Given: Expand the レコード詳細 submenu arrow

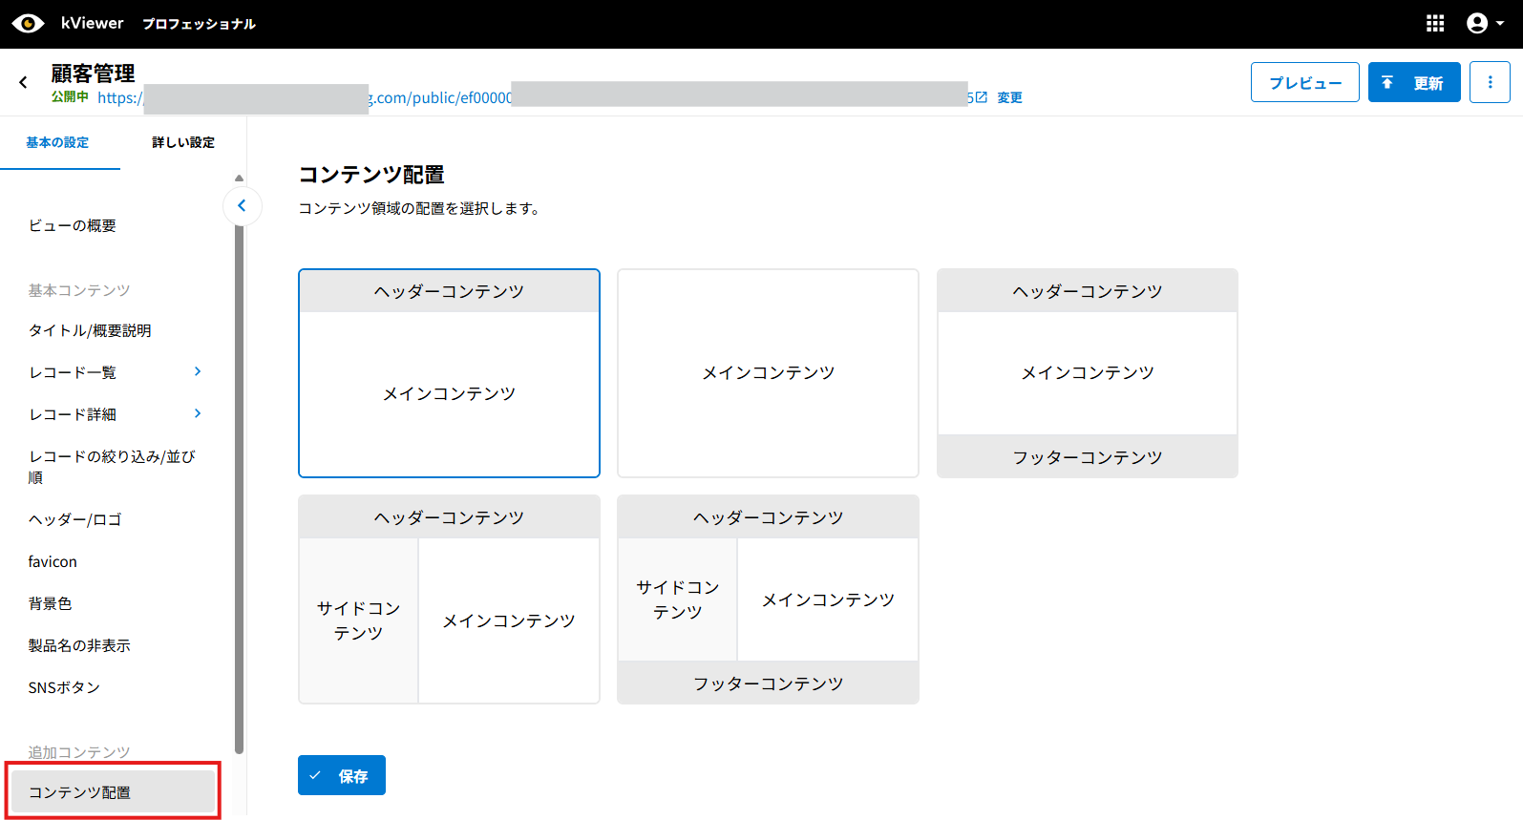Looking at the screenshot, I should pos(198,413).
